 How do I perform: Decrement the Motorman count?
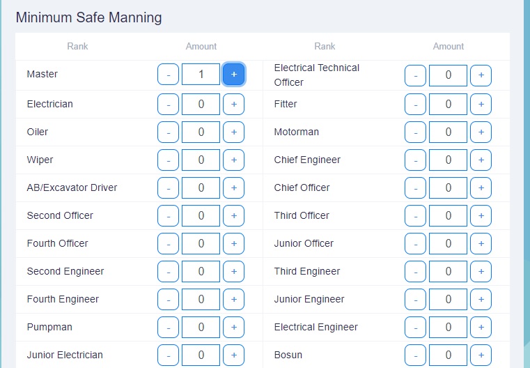pyautogui.click(x=415, y=132)
